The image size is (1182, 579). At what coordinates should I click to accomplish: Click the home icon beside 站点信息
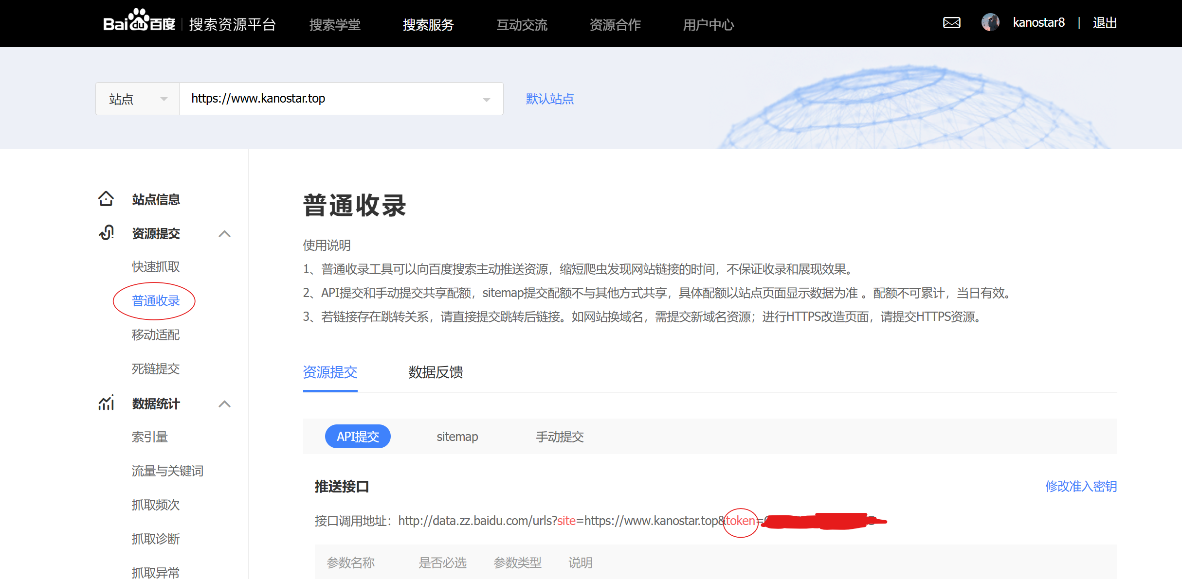(x=106, y=199)
